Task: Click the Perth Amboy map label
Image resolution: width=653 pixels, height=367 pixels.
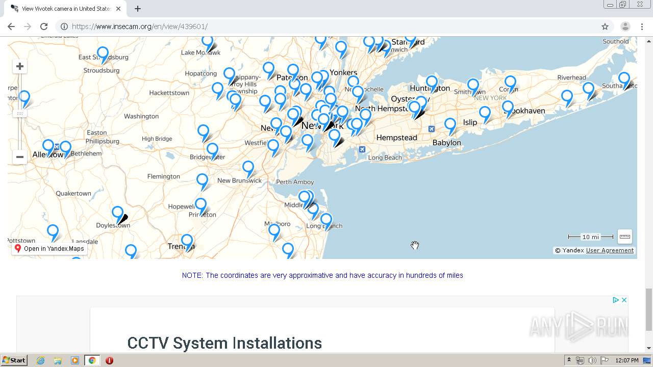Action: tap(295, 182)
